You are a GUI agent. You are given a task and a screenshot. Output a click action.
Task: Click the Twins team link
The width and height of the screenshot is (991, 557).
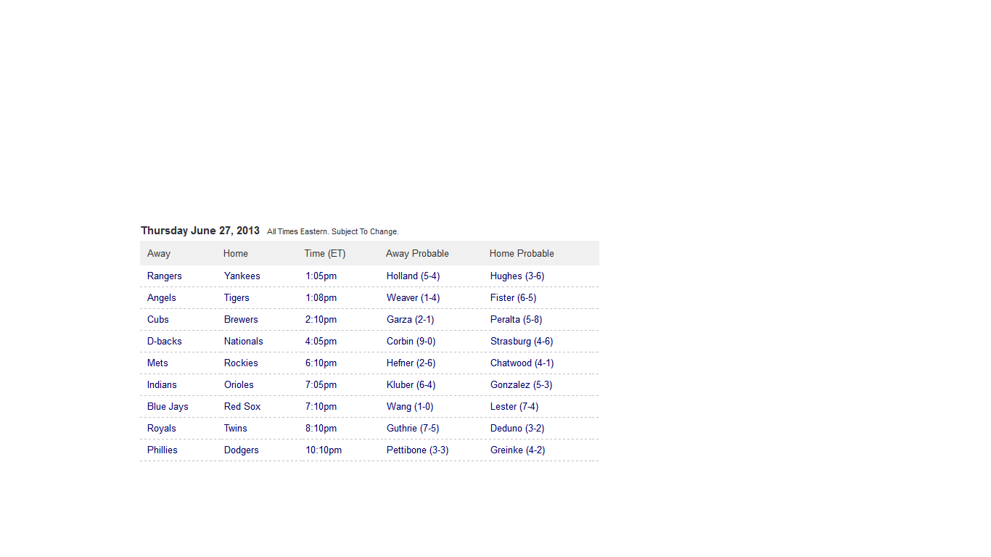(236, 429)
